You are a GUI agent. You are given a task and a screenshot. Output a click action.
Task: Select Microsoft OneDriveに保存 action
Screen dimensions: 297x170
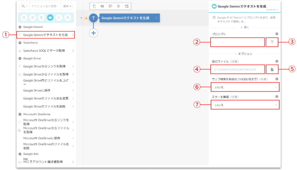[42, 138]
